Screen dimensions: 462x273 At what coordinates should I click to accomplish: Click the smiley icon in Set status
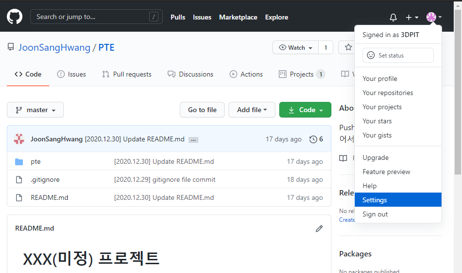tap(371, 55)
